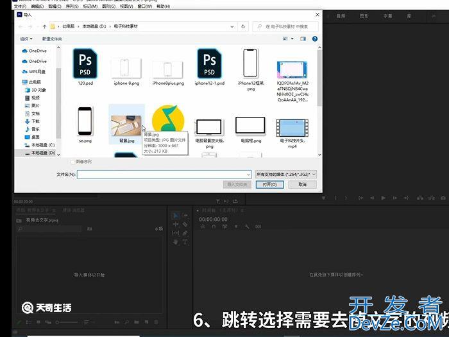Select the iPhone8plus.png file
This screenshot has width=449, height=337.
coord(168,73)
